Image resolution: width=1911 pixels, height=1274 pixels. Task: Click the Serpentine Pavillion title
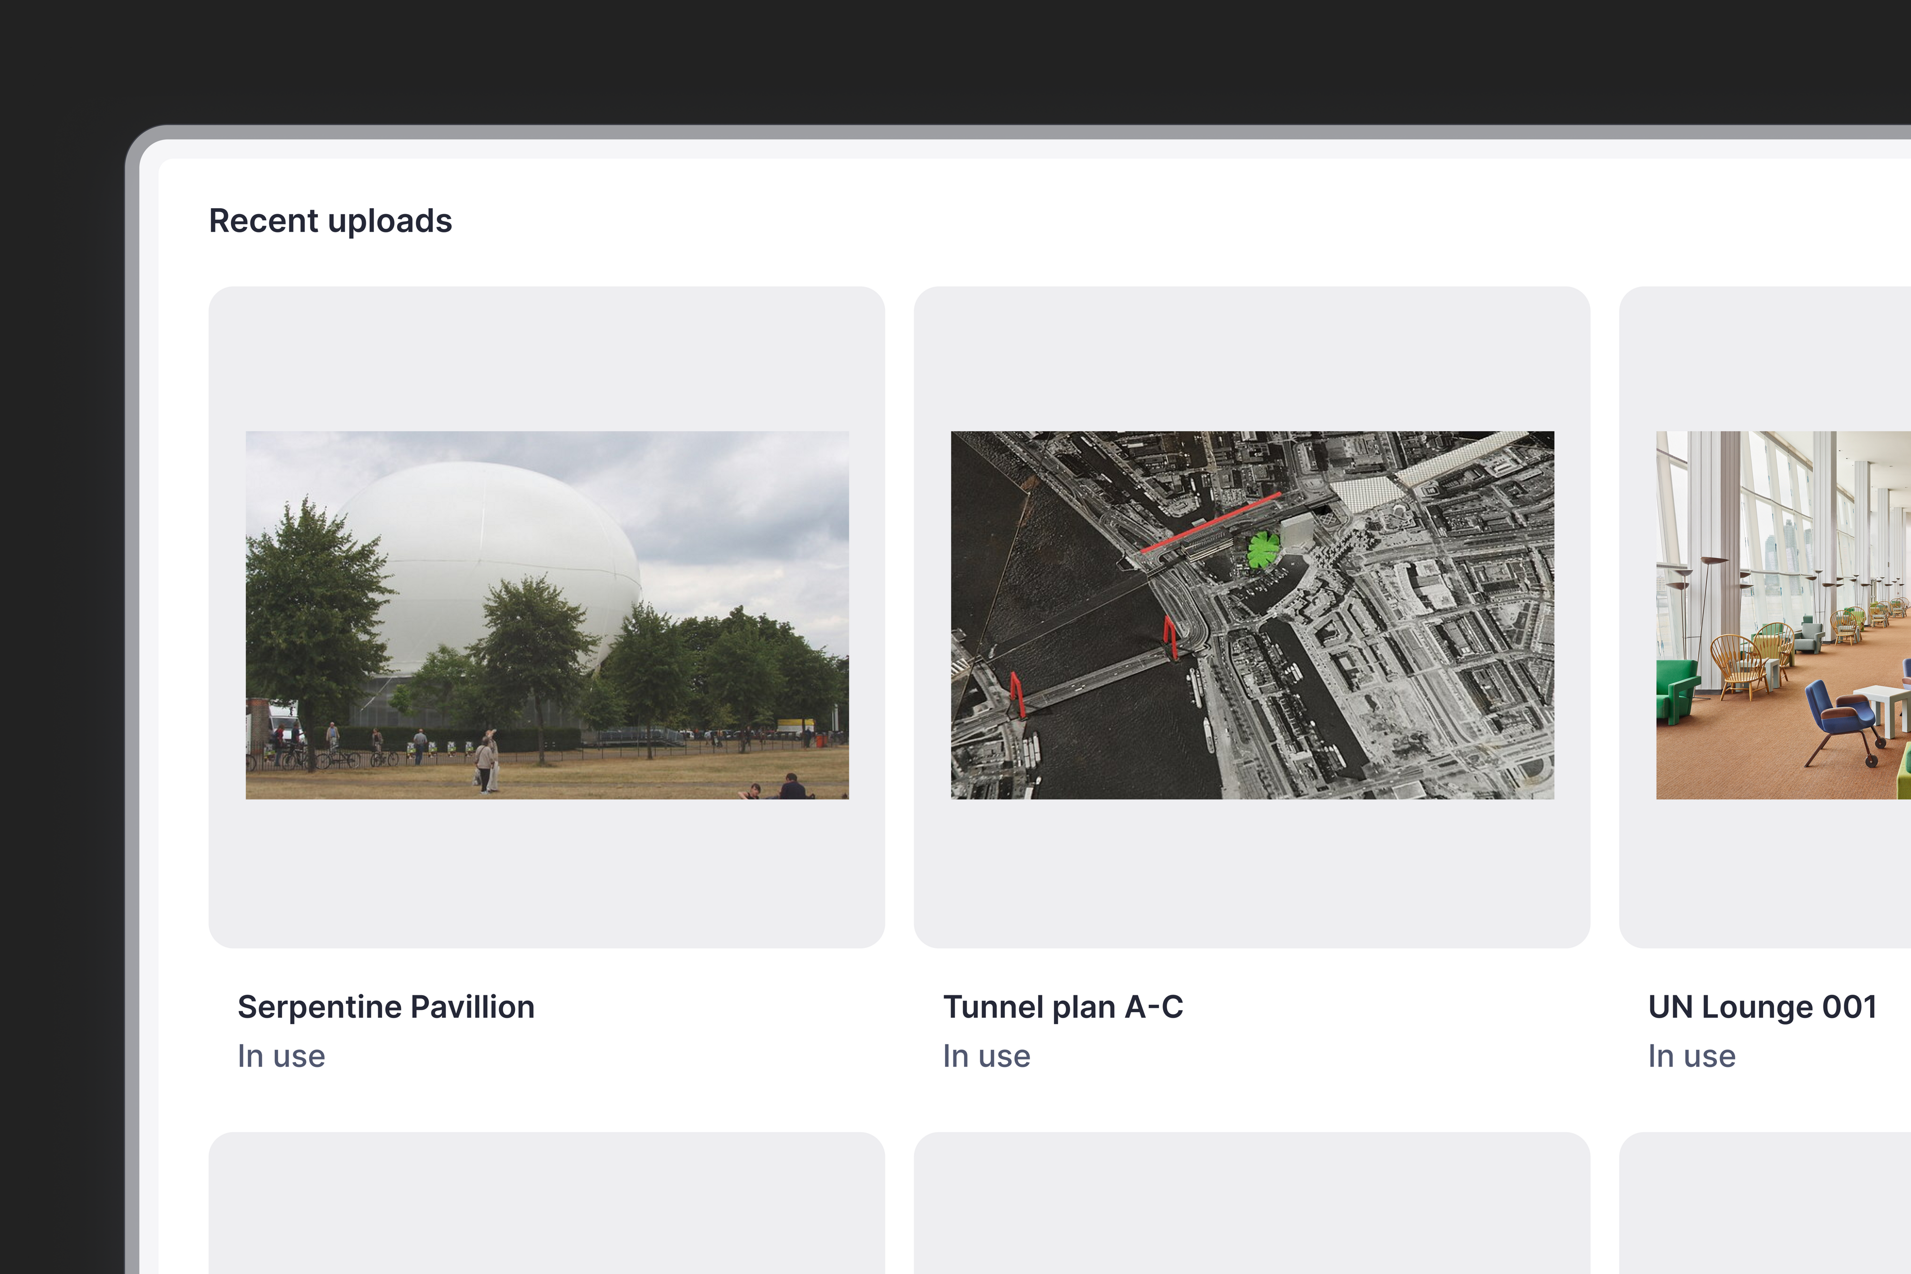pyautogui.click(x=386, y=1008)
